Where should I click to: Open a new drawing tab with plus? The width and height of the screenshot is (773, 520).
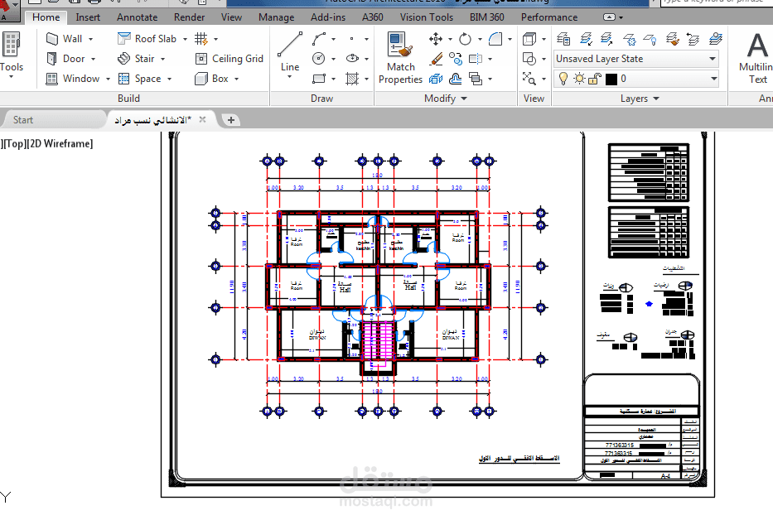(230, 120)
